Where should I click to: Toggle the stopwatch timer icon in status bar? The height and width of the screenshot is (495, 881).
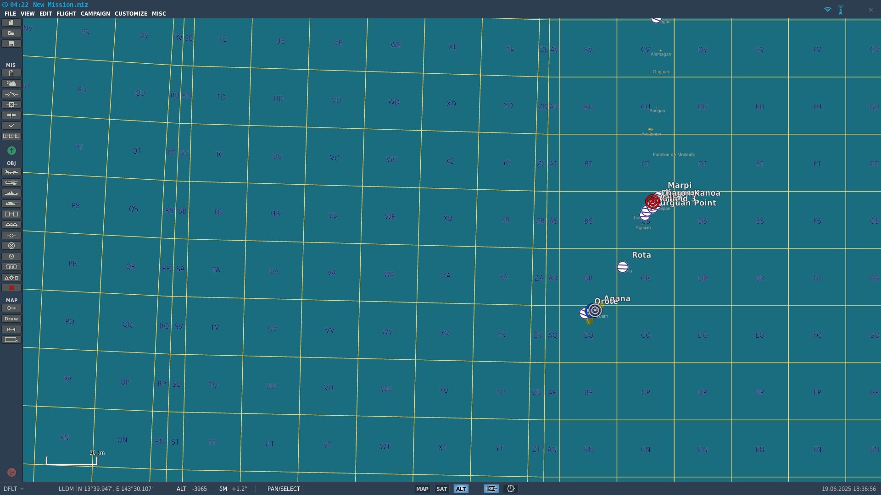pyautogui.click(x=511, y=489)
